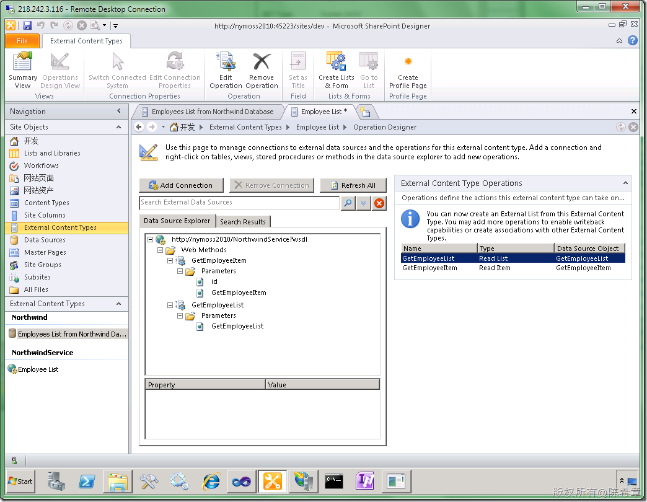
Task: Switch to the Search Results tab
Action: (x=243, y=222)
